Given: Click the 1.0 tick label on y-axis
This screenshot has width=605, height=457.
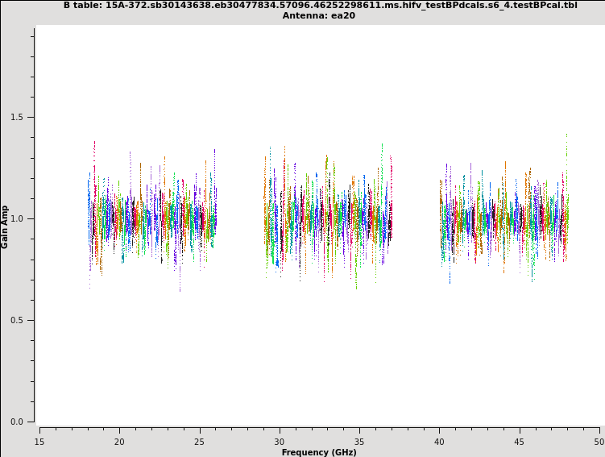Looking at the screenshot, I should (x=17, y=218).
